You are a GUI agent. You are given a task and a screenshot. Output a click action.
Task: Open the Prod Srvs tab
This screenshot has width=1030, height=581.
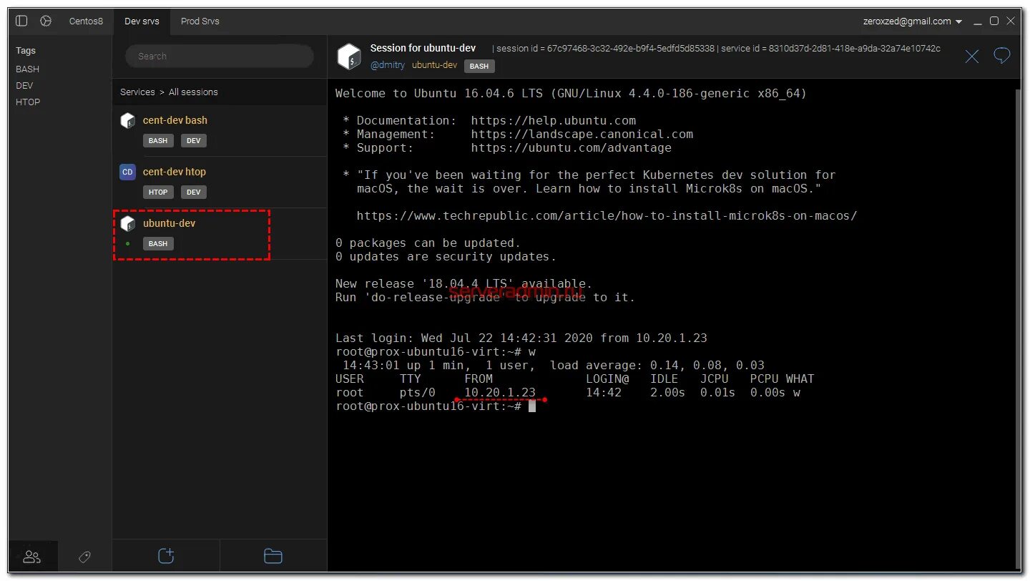tap(200, 21)
